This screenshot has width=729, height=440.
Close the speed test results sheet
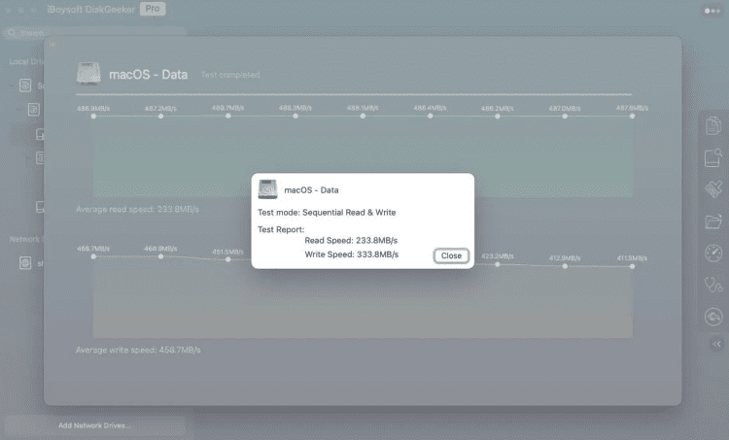(52, 44)
